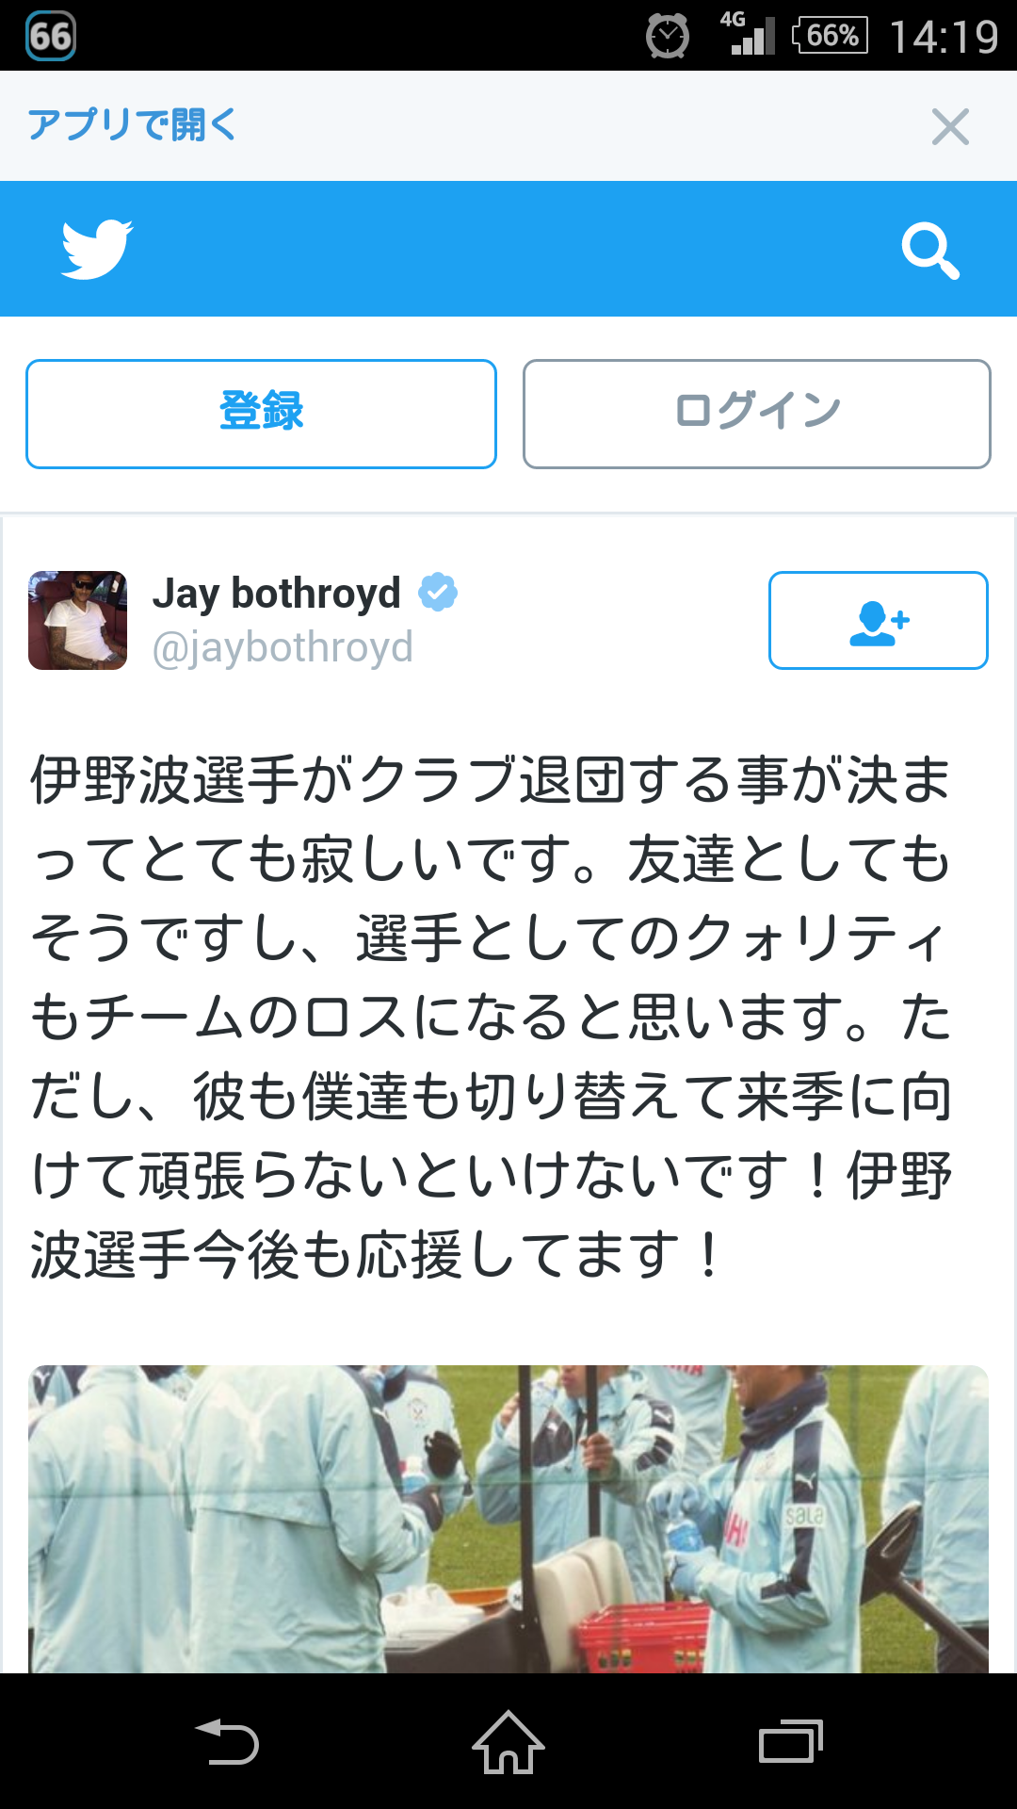Open the attached training photo
Viewport: 1017px width, 1809px height.
pyautogui.click(x=508, y=1519)
